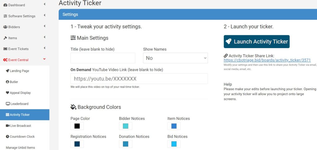Image resolution: width=317 pixels, height=150 pixels.
Task: Expand the Software Settings chevron
Action: [x=45, y=15]
